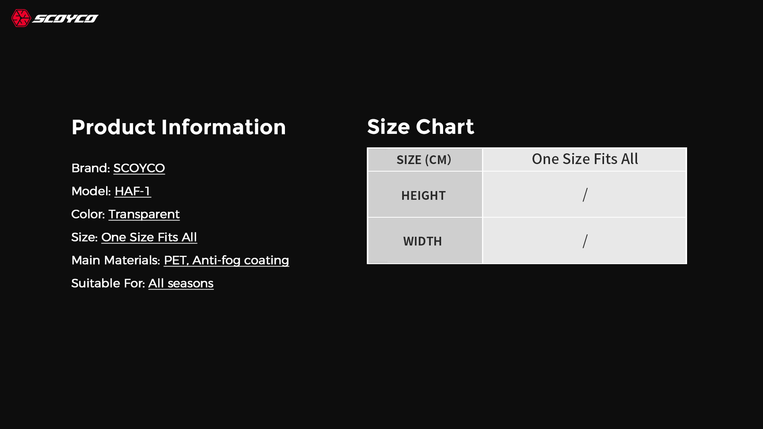Image resolution: width=763 pixels, height=429 pixels.
Task: Click the Main Materials: label text
Action: click(116, 260)
